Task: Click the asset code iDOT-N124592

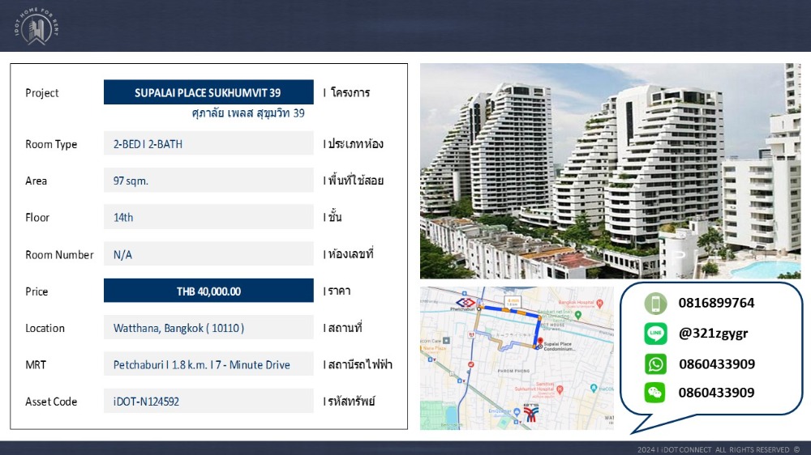Action: [x=208, y=402]
